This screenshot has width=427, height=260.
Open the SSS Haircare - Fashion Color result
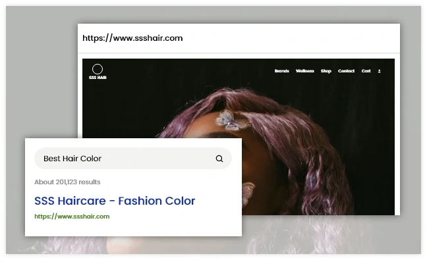[115, 201]
